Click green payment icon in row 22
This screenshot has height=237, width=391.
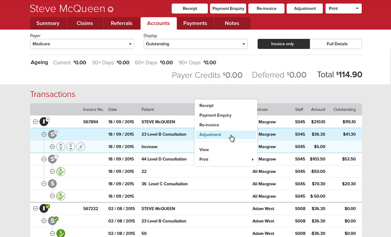pyautogui.click(x=61, y=172)
